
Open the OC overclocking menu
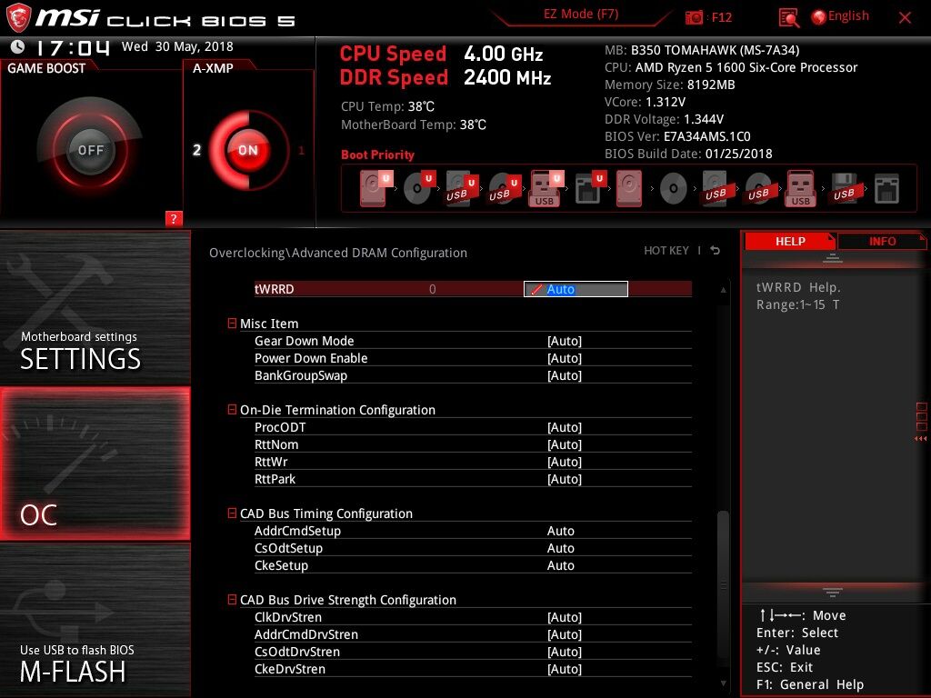click(x=95, y=464)
